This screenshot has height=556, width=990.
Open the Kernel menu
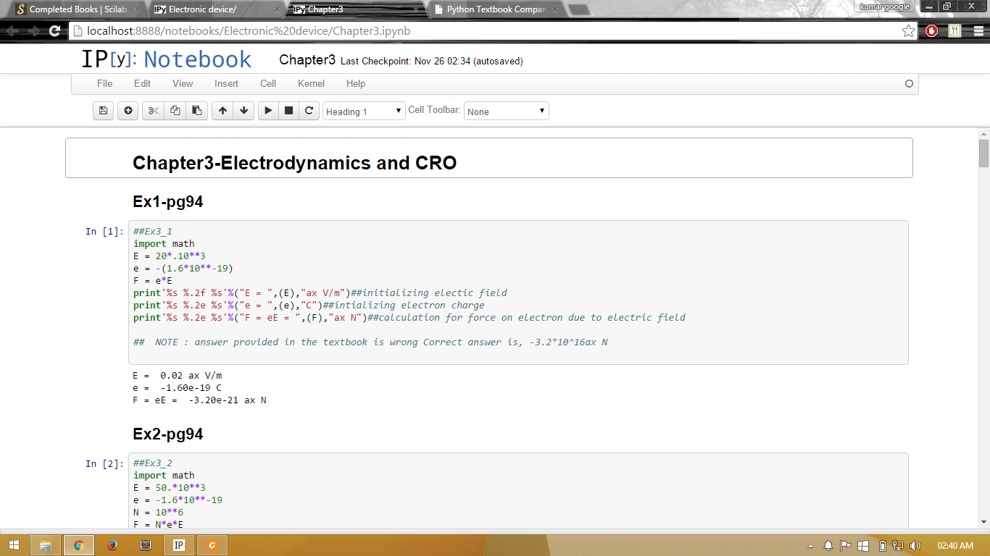(x=310, y=83)
